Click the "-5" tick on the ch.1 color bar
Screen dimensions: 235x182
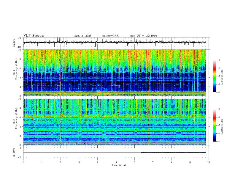(219, 76)
